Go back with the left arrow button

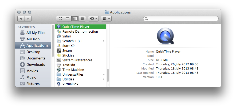point(21,19)
